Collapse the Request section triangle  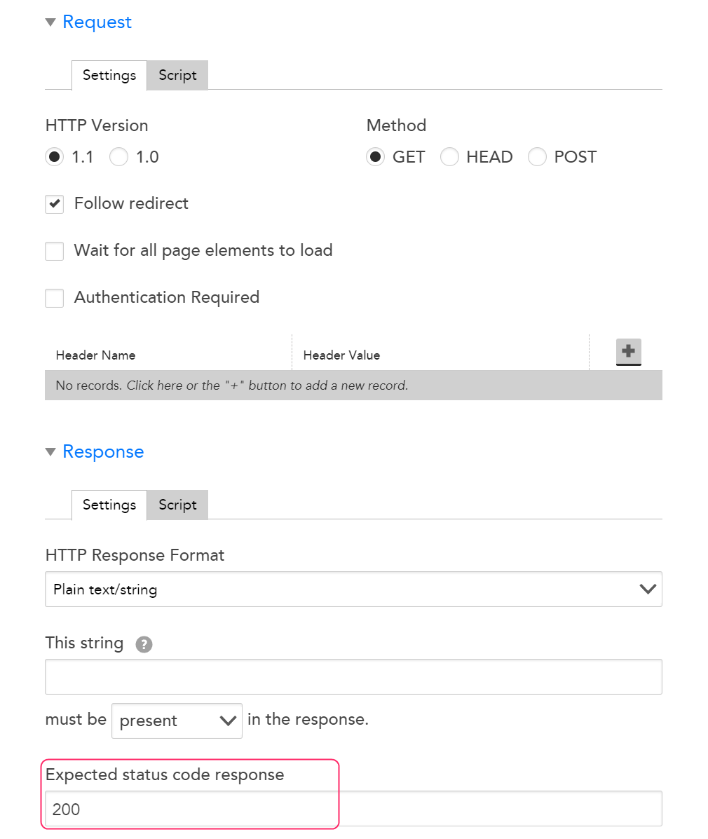coord(51,22)
